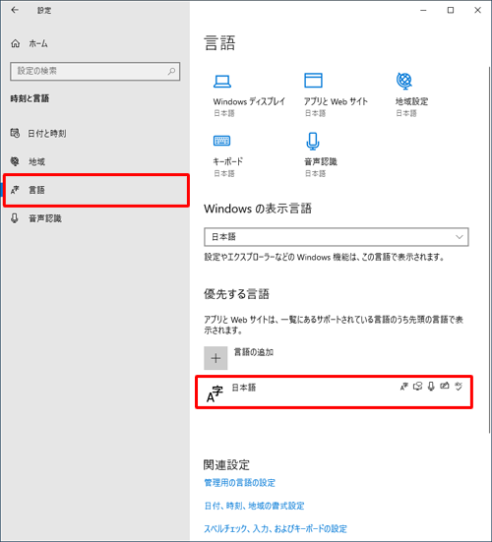This screenshot has width=492, height=542.
Task: Open the 地域 settings page
Action: point(36,161)
